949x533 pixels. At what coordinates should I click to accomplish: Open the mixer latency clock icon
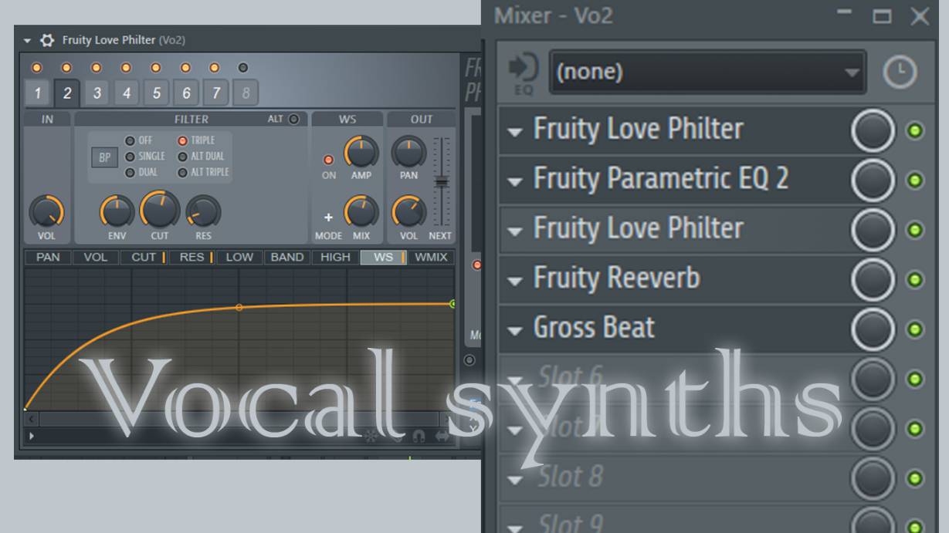899,73
